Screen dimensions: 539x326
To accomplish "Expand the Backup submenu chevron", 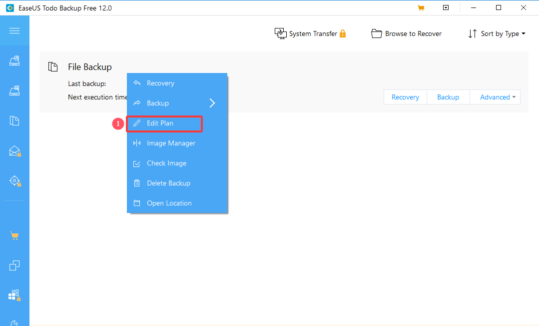I will coord(212,103).
